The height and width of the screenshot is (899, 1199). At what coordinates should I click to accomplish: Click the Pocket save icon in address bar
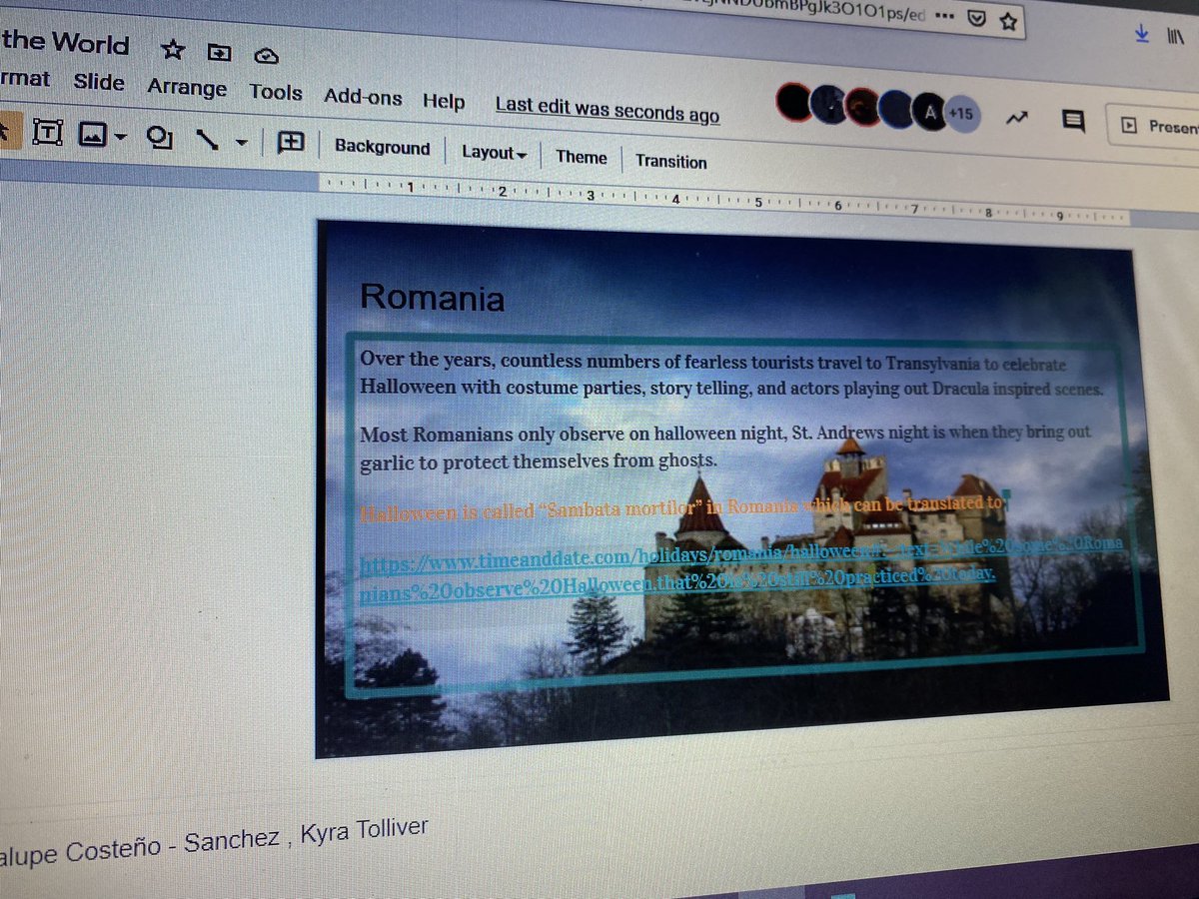[x=977, y=20]
